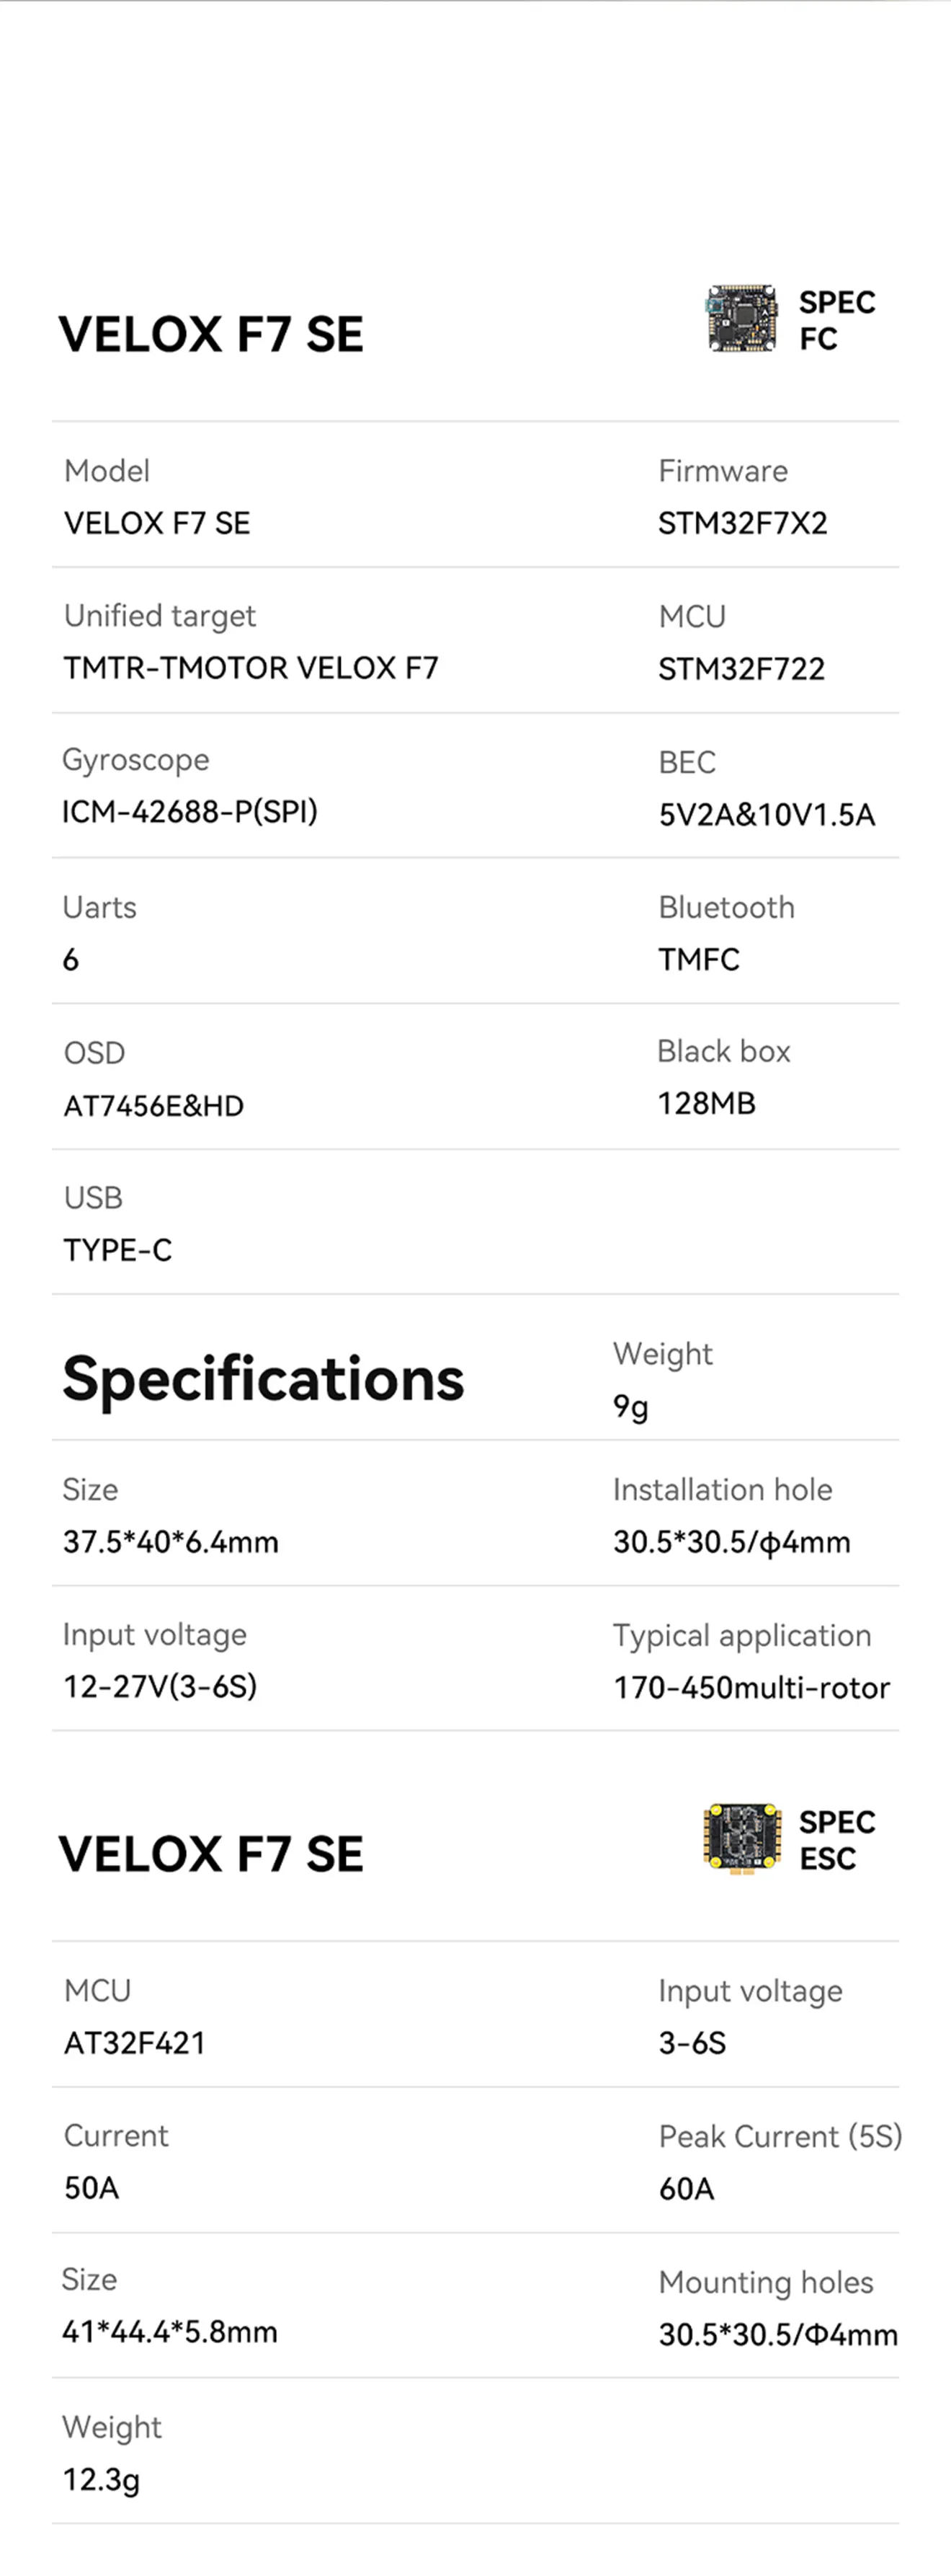Image resolution: width=951 pixels, height=2576 pixels.
Task: Click the Peak Current (5S) label
Action: [780, 2137]
